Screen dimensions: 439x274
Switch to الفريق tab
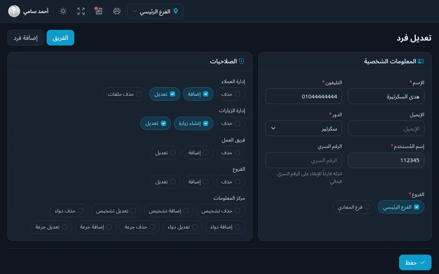[x=60, y=38]
